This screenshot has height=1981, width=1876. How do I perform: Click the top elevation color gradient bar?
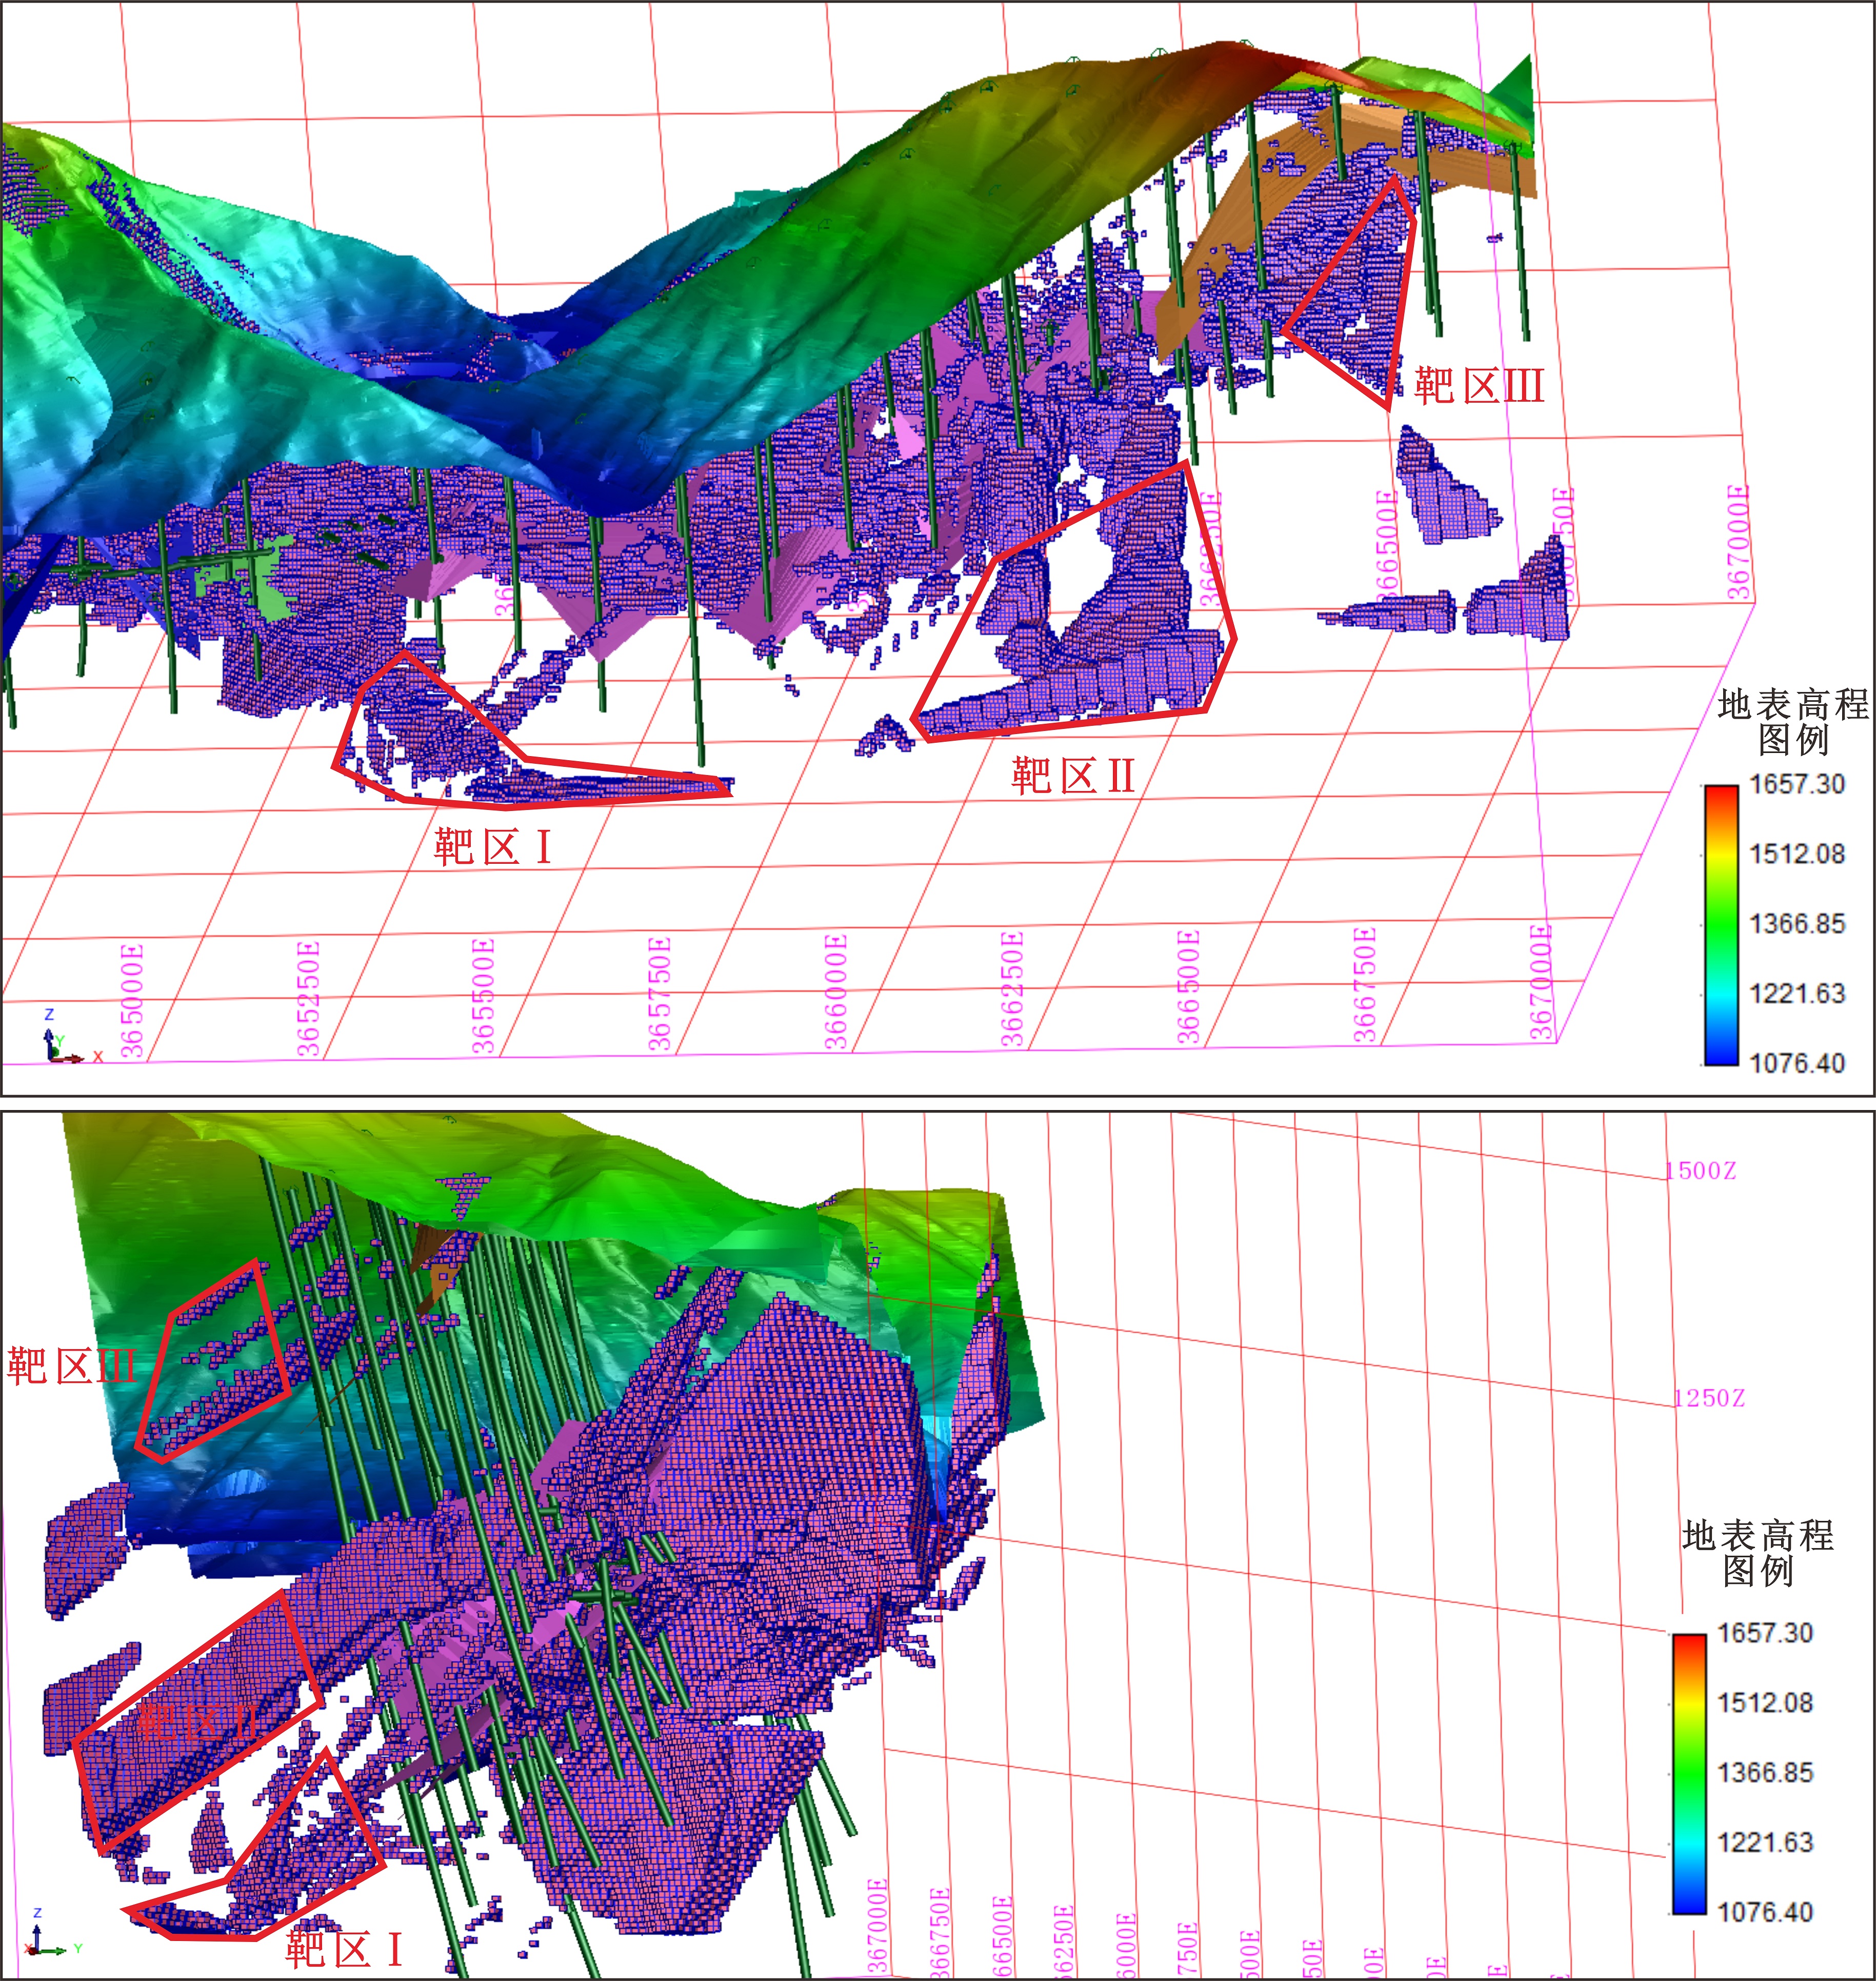(x=1721, y=925)
